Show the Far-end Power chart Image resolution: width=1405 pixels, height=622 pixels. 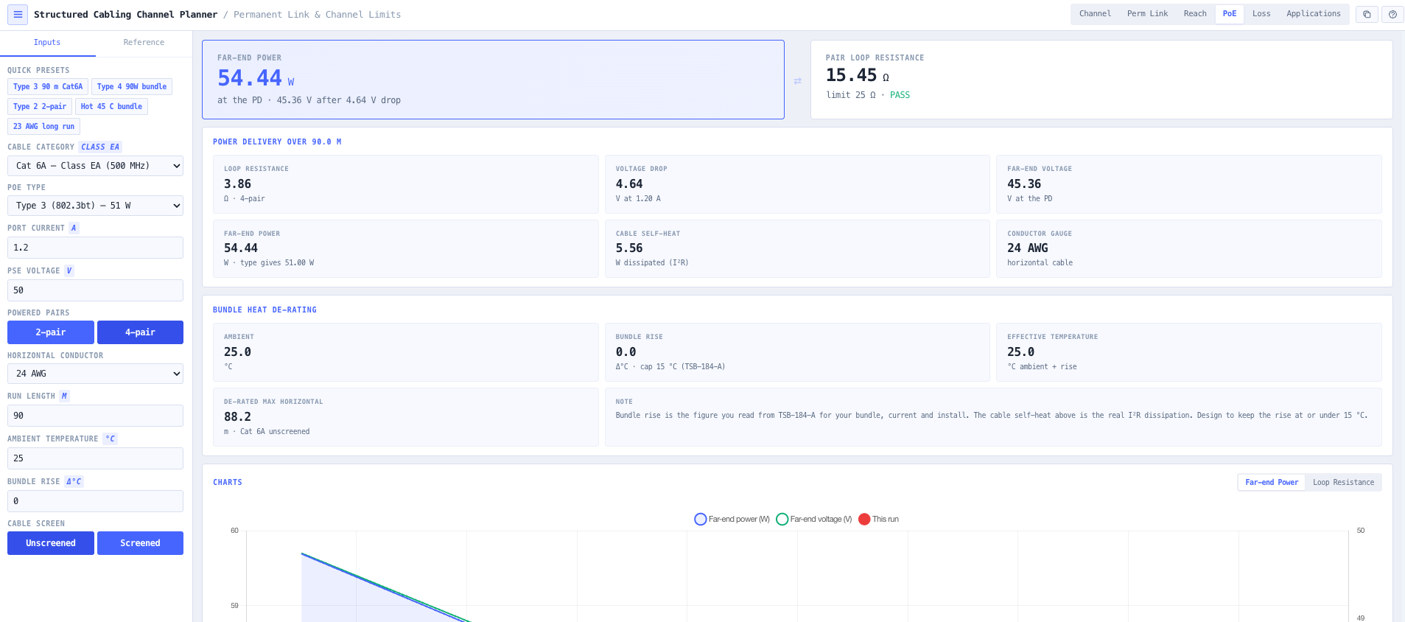click(x=1272, y=483)
